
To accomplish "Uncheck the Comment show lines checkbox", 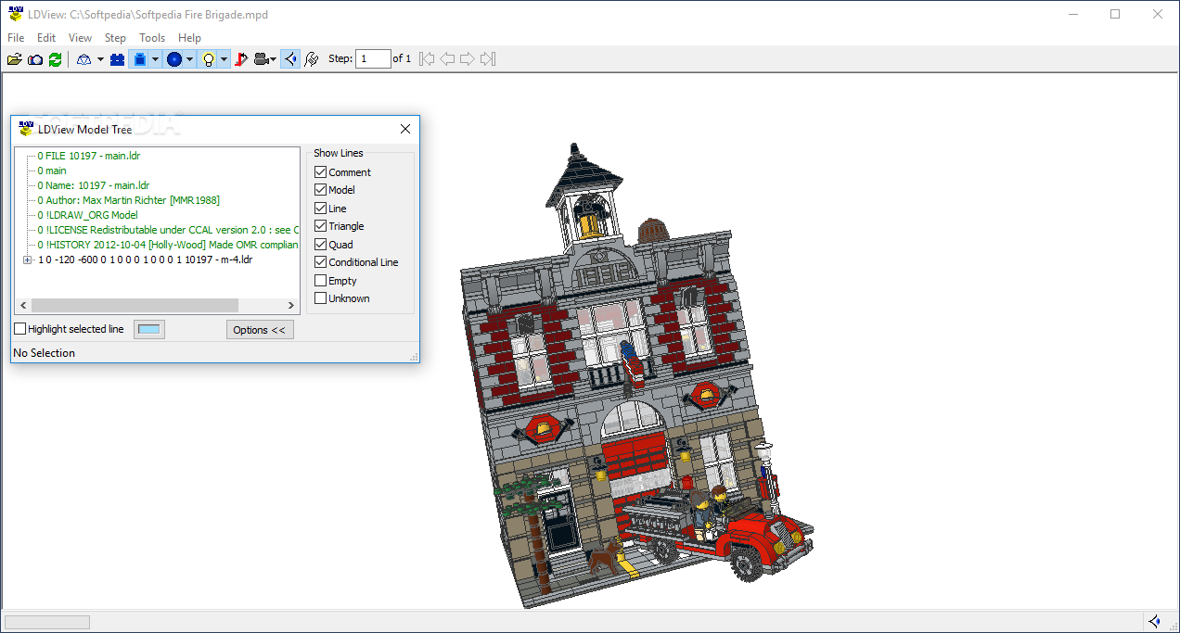I will click(321, 172).
